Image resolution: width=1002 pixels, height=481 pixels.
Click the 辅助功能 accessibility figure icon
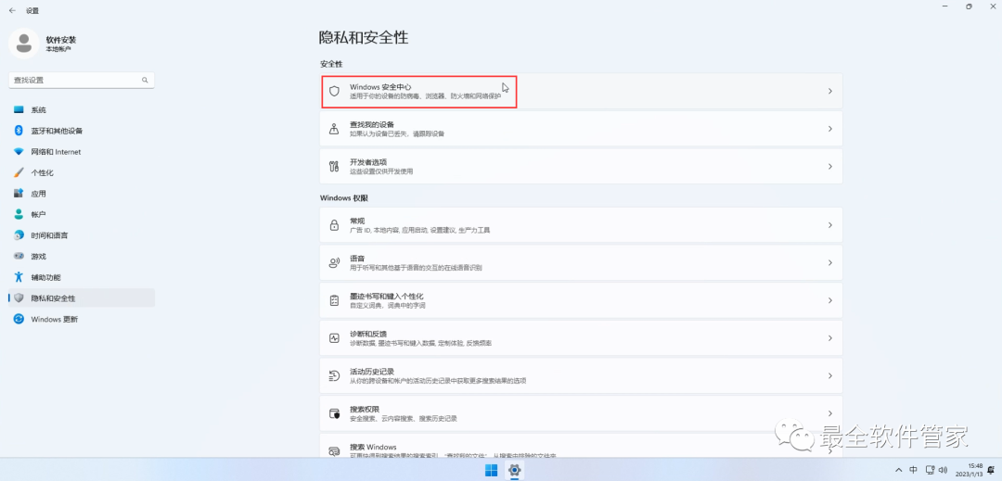click(x=19, y=277)
